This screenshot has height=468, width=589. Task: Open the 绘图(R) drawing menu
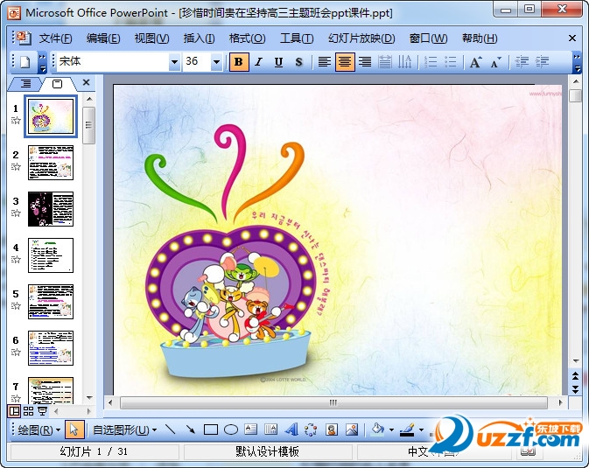39,430
